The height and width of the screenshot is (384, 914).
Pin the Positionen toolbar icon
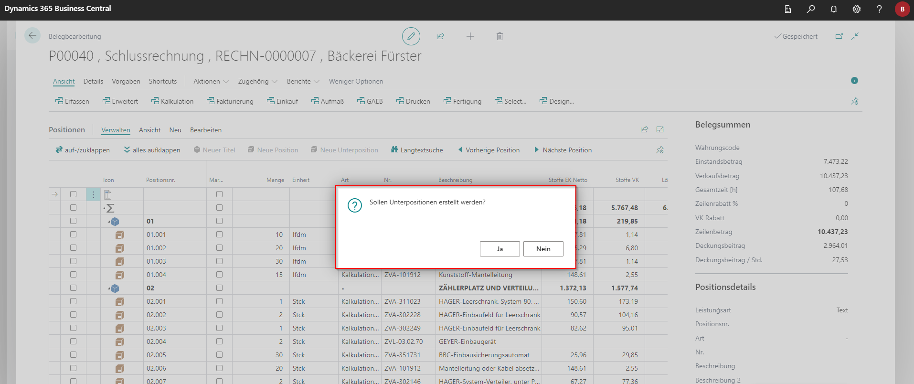pyautogui.click(x=660, y=150)
